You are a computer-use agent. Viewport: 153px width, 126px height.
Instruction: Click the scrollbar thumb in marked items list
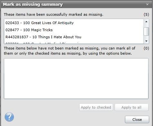pyautogui.click(x=146, y=32)
